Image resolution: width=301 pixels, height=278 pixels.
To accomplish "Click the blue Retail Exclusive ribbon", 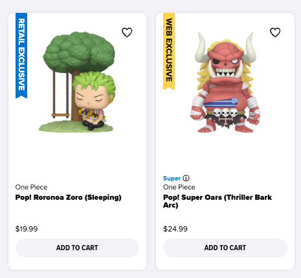I will pyautogui.click(x=21, y=56).
